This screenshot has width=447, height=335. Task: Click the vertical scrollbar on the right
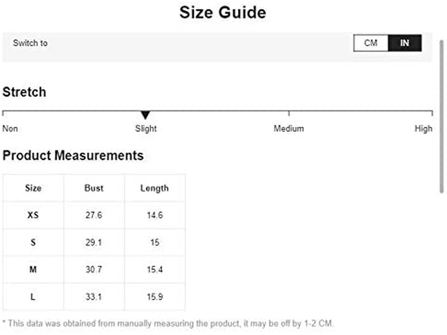[442, 116]
